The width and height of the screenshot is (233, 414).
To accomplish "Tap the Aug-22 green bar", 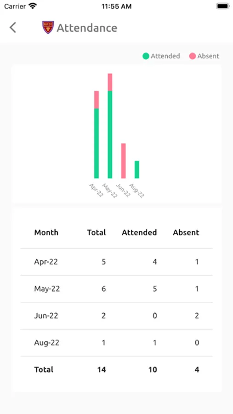I will point(137,169).
